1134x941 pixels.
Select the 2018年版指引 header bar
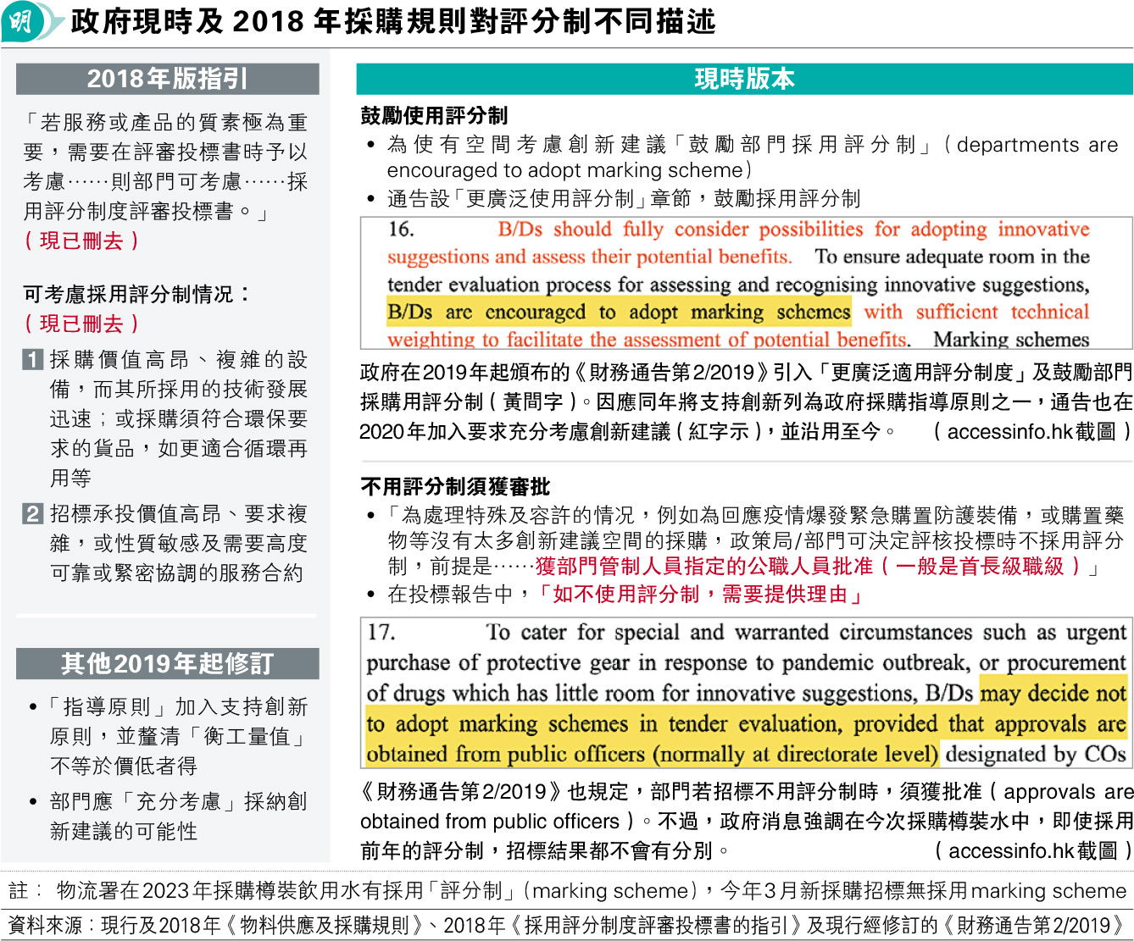(x=168, y=79)
